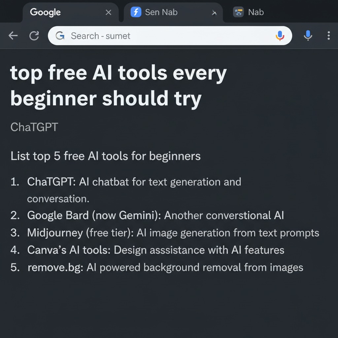The width and height of the screenshot is (338, 338).
Task: Select the Canva's AI tools list item
Action: [155, 250]
